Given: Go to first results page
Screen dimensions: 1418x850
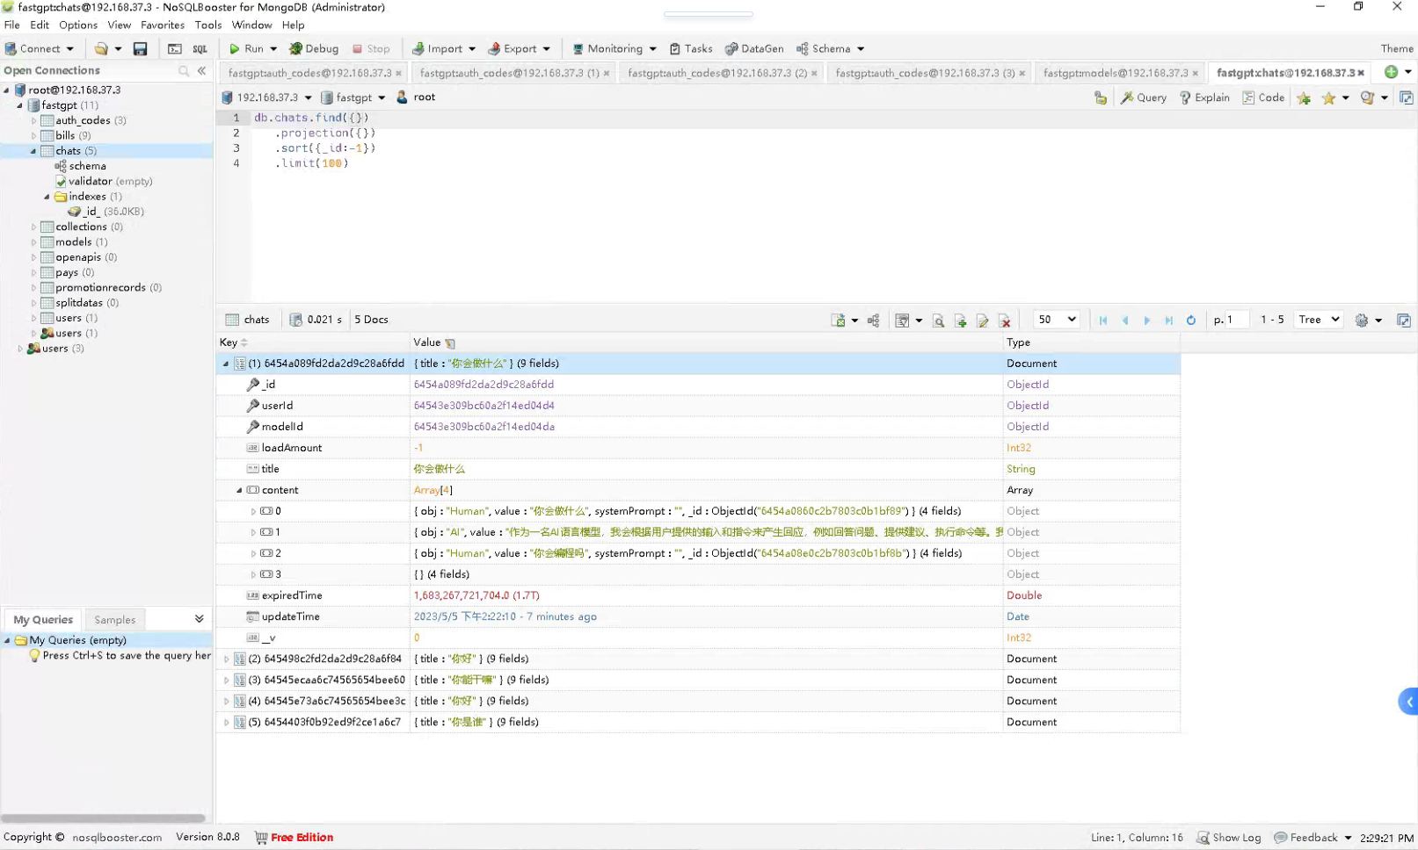Looking at the screenshot, I should [x=1102, y=321].
